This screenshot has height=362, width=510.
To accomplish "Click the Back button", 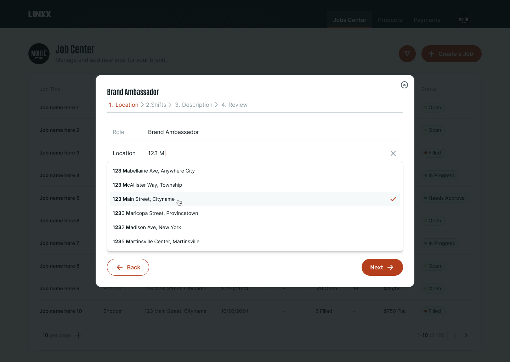I will [128, 267].
